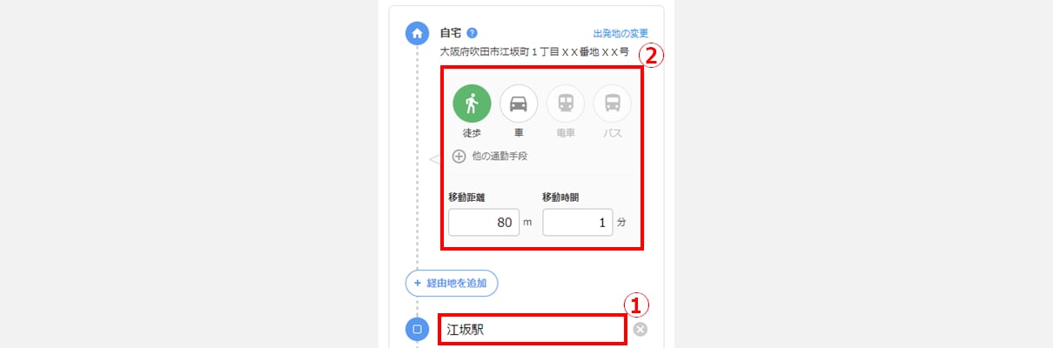This screenshot has width=1053, height=348.
Task: Click the 経由地を追加 button
Action: pos(452,283)
